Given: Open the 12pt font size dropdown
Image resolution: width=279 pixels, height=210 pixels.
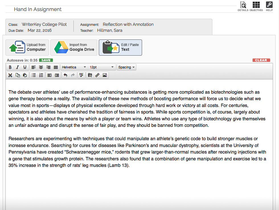Looking at the screenshot, I should [102, 67].
